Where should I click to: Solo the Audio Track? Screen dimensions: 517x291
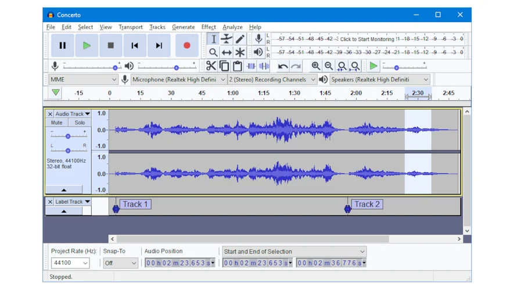tap(80, 123)
